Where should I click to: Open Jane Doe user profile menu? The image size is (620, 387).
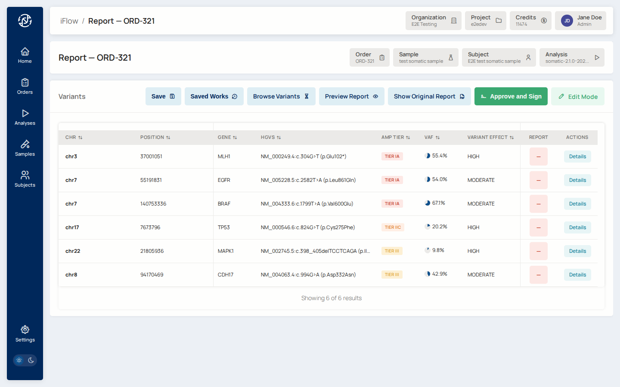click(580, 21)
